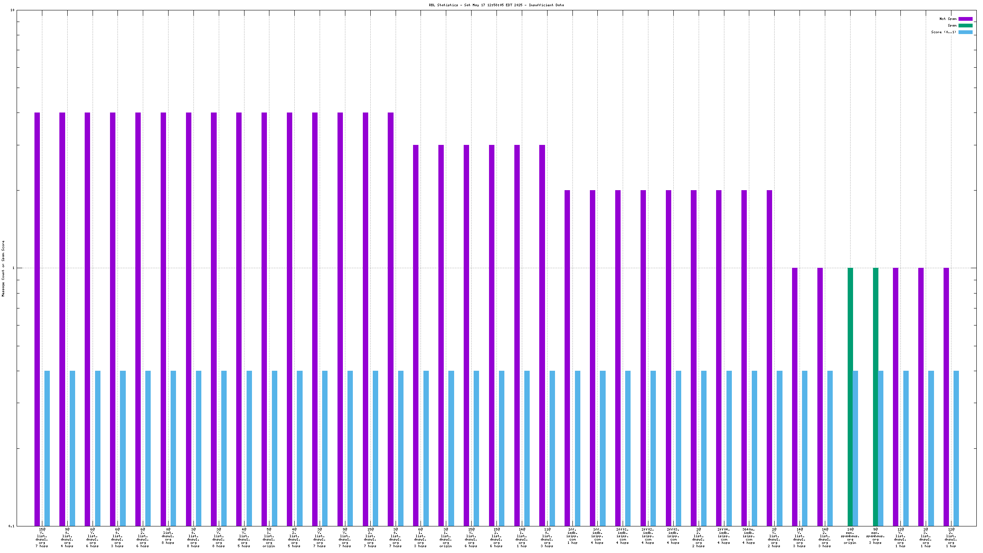
Task: Click the 4@ Y.list.dnswl.org 5 hops label
Action: coord(244,538)
